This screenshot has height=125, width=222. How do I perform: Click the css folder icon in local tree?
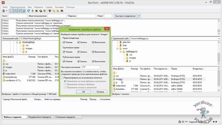coord(23,45)
